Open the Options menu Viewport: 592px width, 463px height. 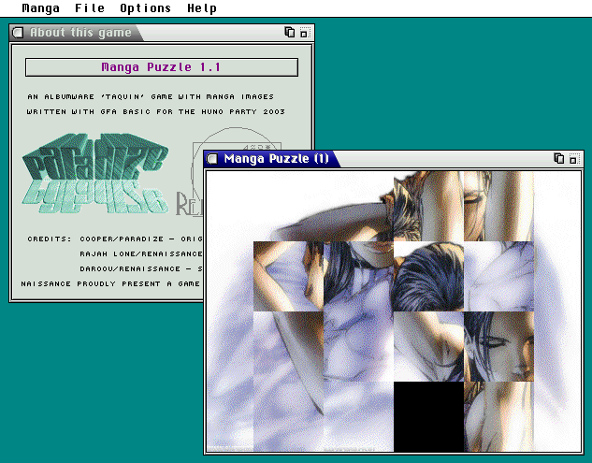pyautogui.click(x=145, y=8)
